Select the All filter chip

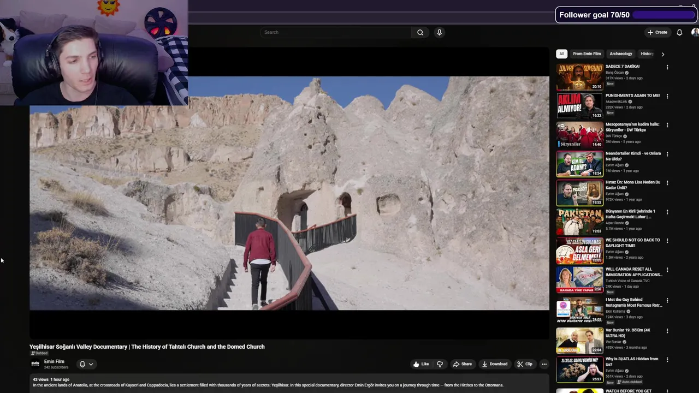561,53
